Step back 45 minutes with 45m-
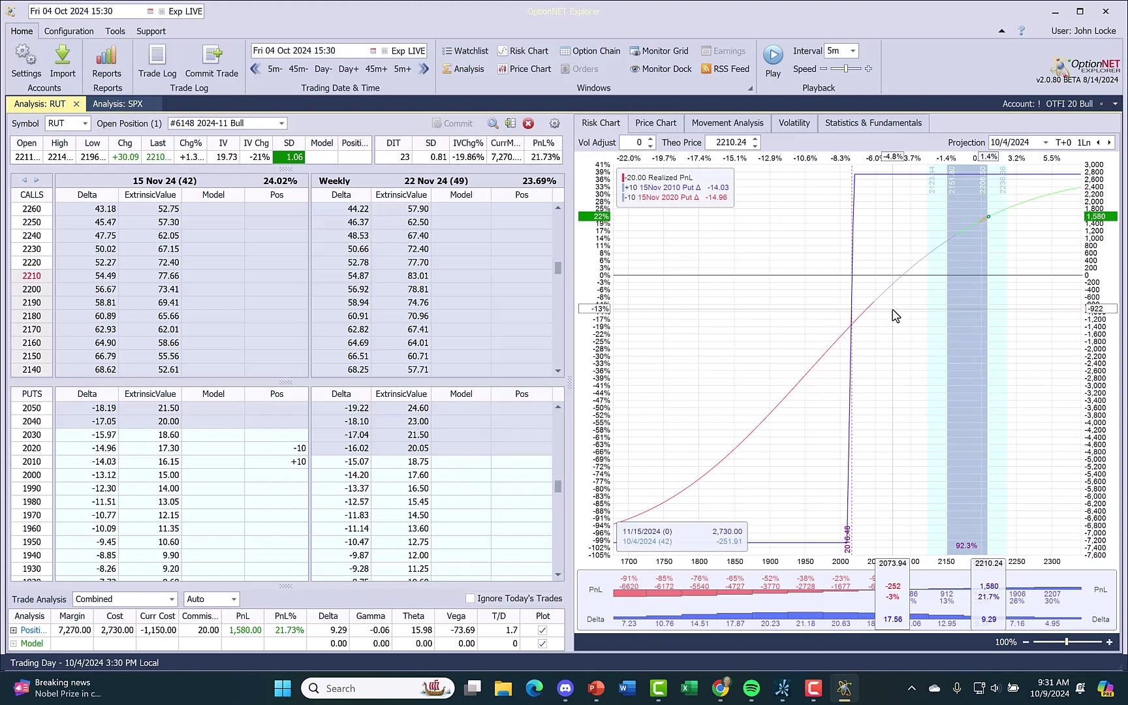The width and height of the screenshot is (1128, 705). (x=298, y=69)
